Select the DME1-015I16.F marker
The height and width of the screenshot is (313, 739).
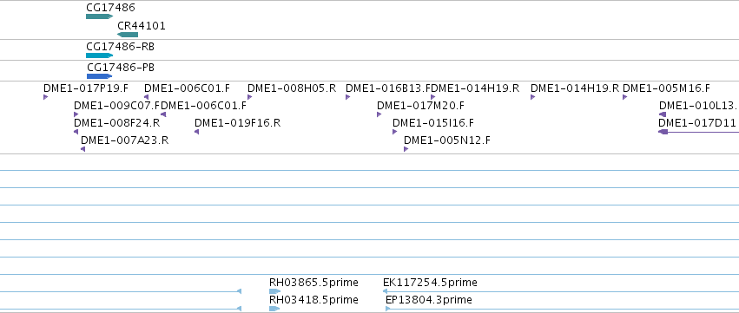[x=394, y=132]
